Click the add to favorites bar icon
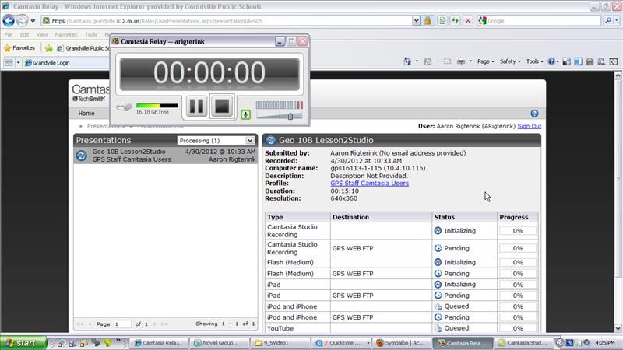 49,48
